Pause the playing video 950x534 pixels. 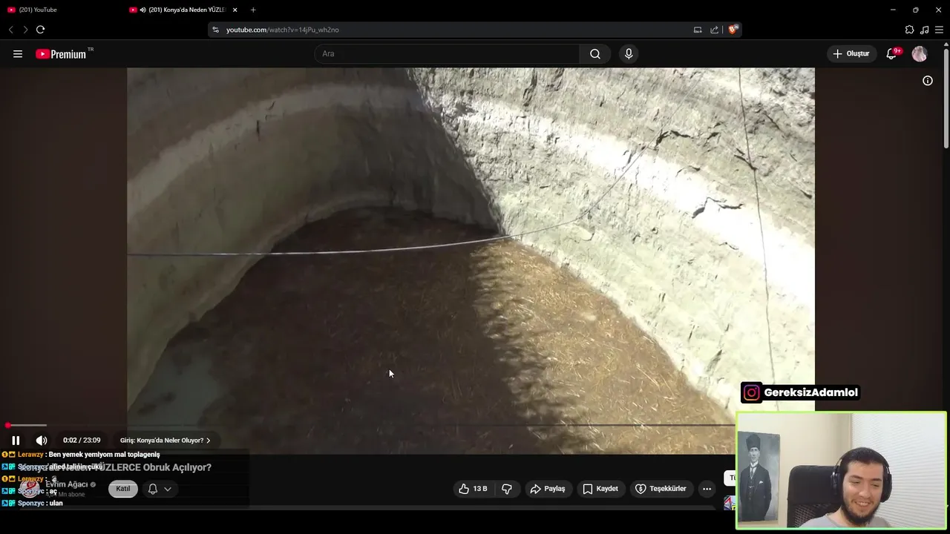coord(16,440)
